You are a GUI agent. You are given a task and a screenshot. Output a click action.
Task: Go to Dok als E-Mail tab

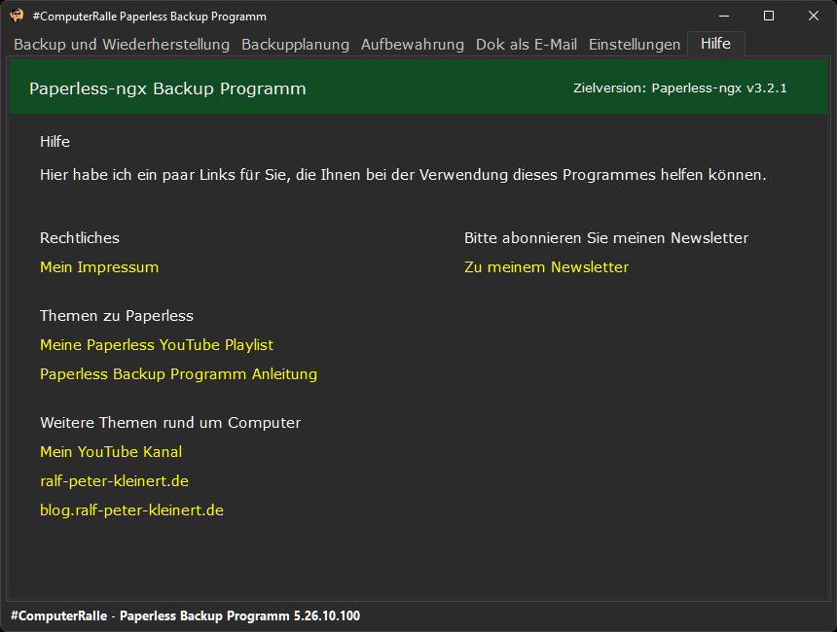[527, 45]
